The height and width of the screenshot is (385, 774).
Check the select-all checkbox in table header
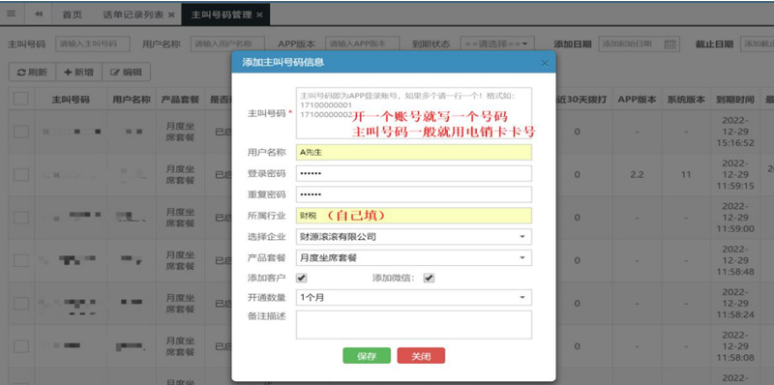pos(20,99)
